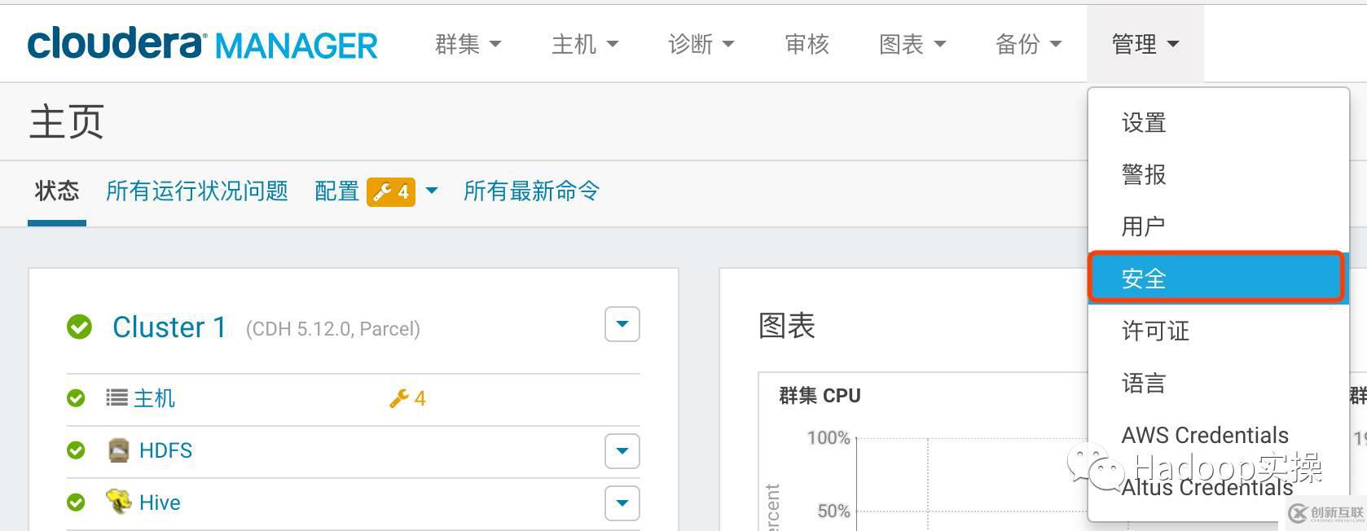1367x531 pixels.
Task: Choose AWS Credentials from the menu
Action: click(1218, 435)
